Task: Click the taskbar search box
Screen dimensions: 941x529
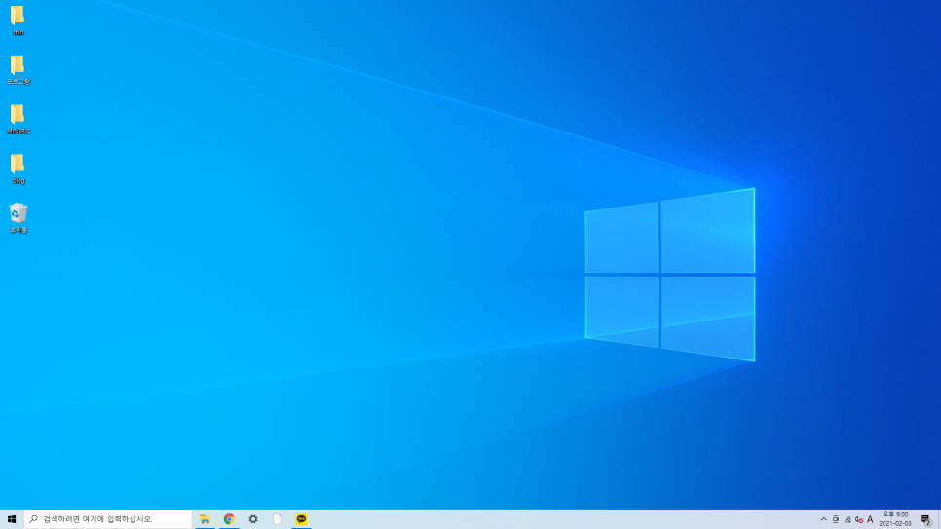Action: point(108,519)
